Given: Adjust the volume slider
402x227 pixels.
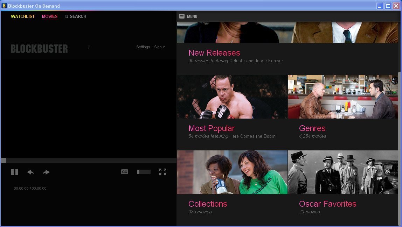Looking at the screenshot, I should (x=144, y=172).
